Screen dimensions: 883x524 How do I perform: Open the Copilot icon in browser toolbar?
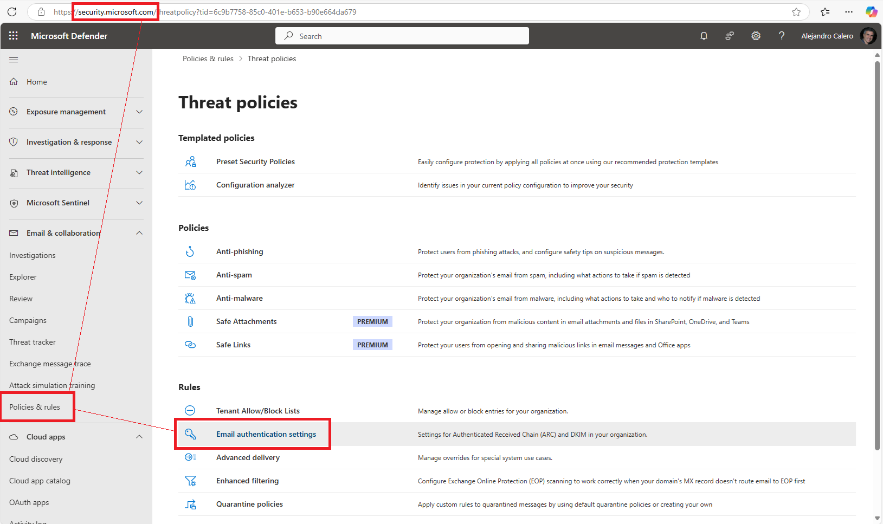pyautogui.click(x=872, y=12)
